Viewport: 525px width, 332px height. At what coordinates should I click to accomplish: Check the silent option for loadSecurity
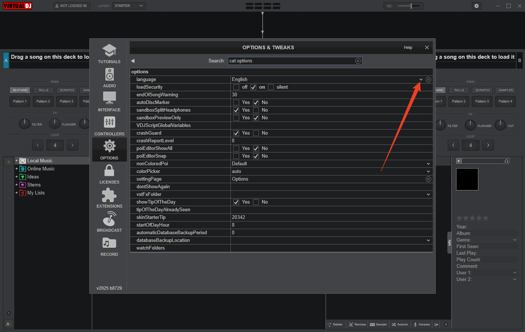point(271,87)
